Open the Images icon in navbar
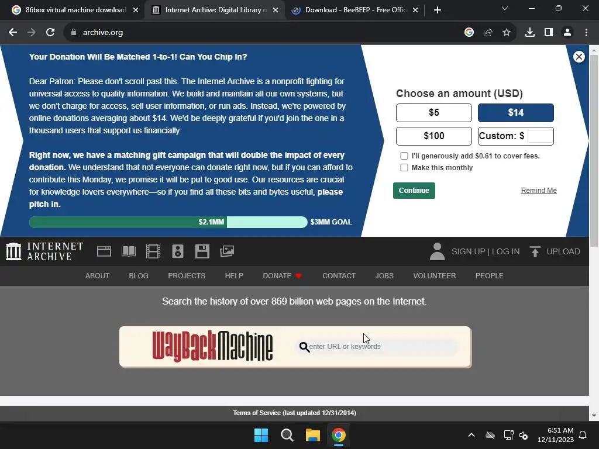The width and height of the screenshot is (599, 449). [227, 251]
